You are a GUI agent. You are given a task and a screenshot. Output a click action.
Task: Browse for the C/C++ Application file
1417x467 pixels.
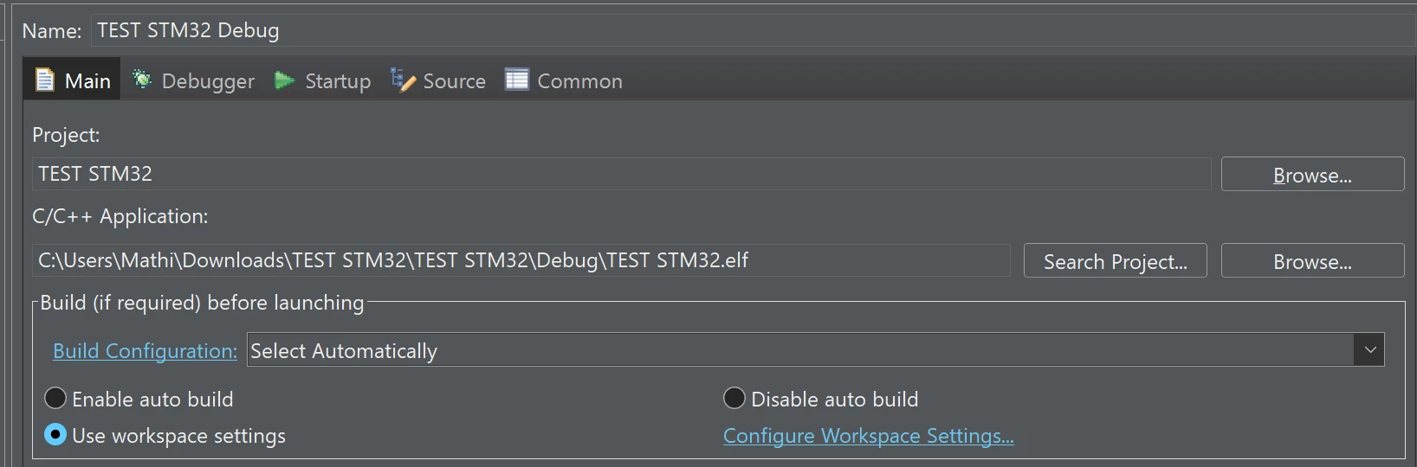tap(1312, 260)
